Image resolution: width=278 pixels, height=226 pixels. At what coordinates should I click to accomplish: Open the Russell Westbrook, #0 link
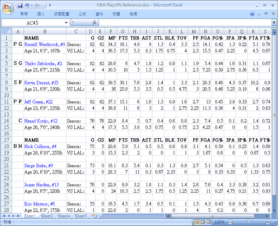tap(45, 44)
